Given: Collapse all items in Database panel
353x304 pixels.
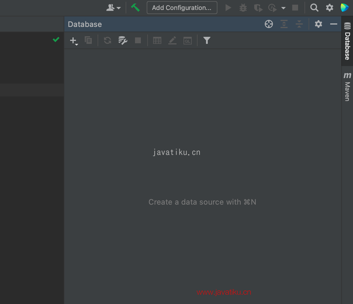Looking at the screenshot, I should pyautogui.click(x=299, y=24).
